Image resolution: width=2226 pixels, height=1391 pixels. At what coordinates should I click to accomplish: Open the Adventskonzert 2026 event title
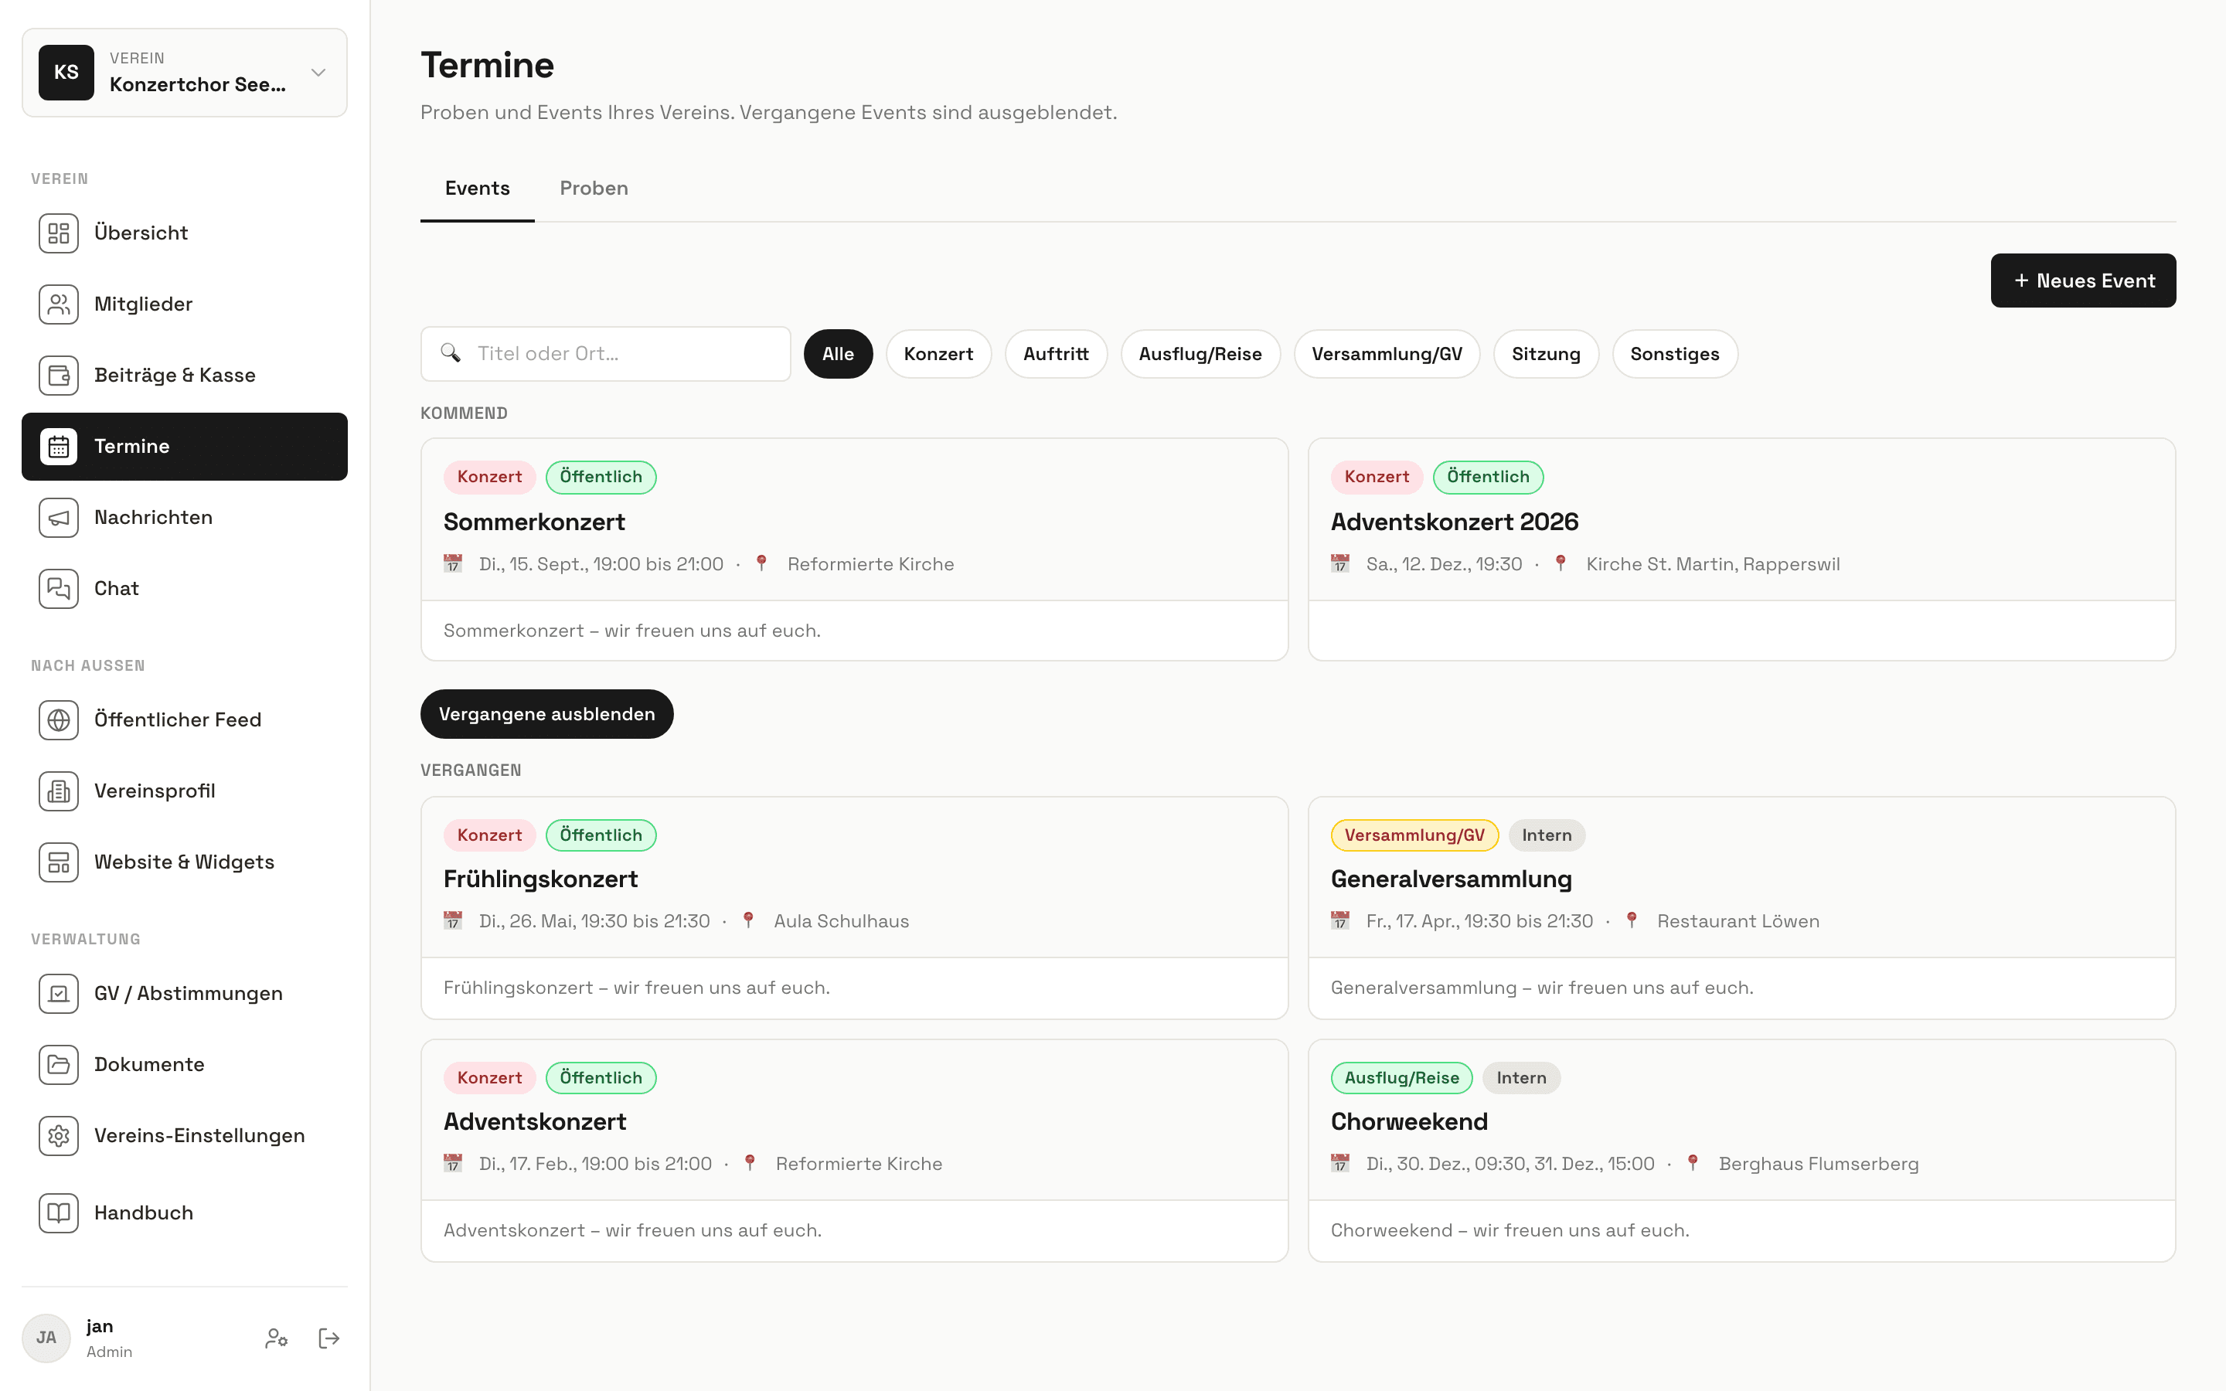1455,522
